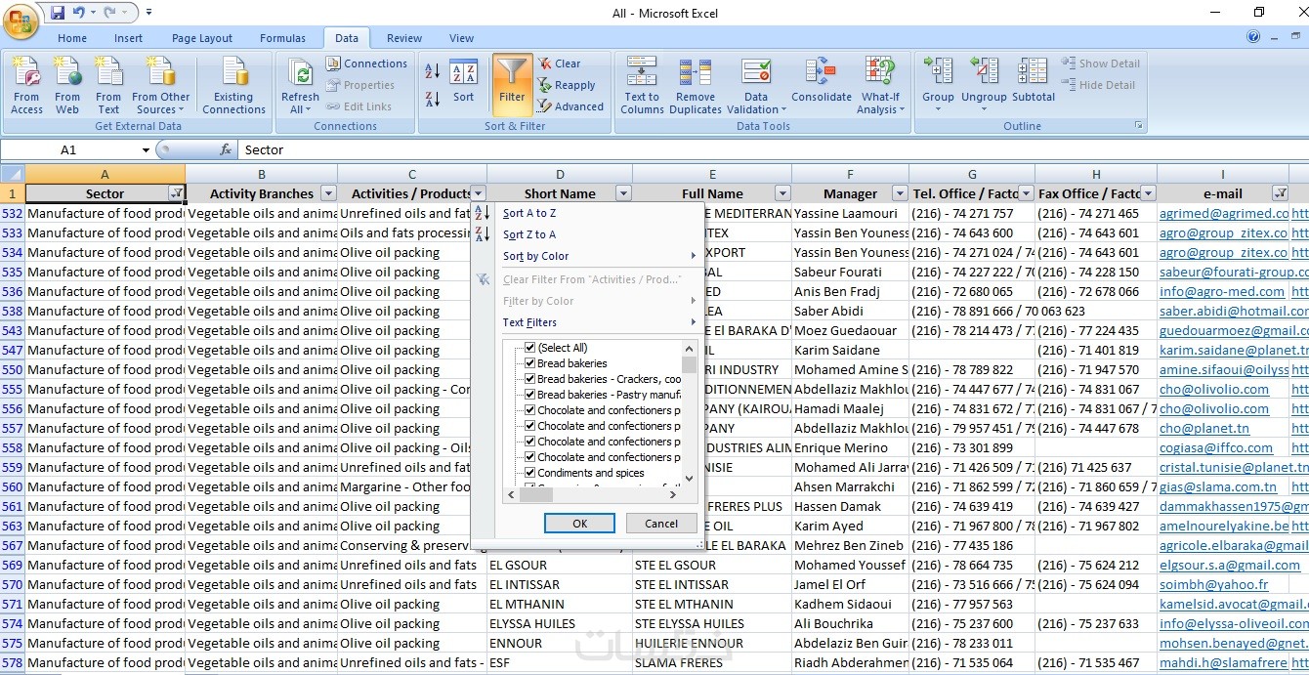Uncheck Bread bakeries - Pastry checkbox
Viewport: 1309px width, 675px height.
(x=529, y=395)
